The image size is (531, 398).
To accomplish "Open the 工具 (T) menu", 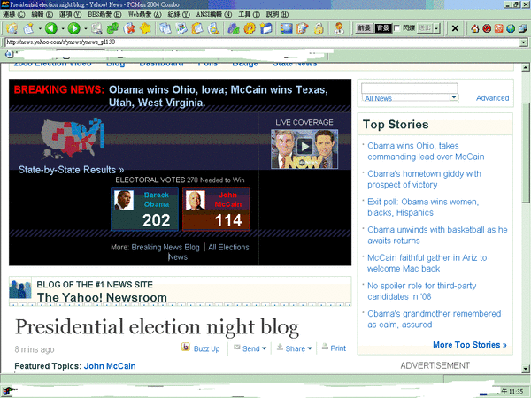I will [249, 14].
